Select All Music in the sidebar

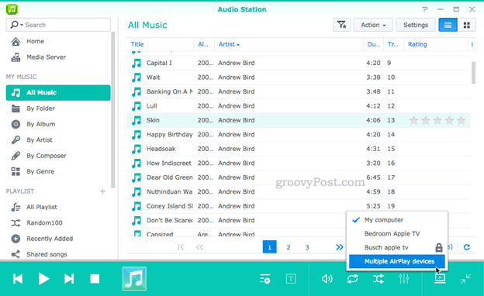coord(58,92)
